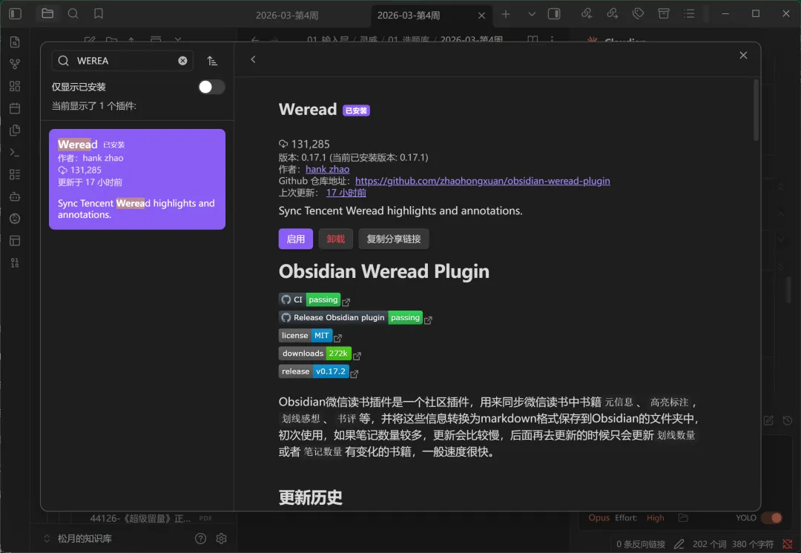Open the tab list dropdown arrow

tap(531, 13)
